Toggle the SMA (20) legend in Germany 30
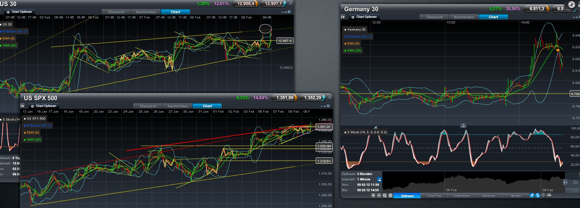Viewport: 580px width, 208px height. [x=353, y=50]
